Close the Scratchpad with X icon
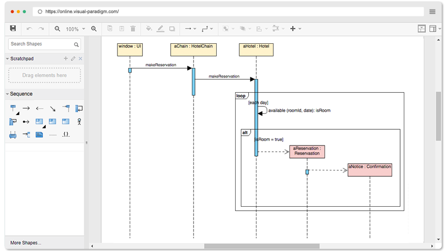Image resolution: width=447 pixels, height=251 pixels. click(81, 59)
